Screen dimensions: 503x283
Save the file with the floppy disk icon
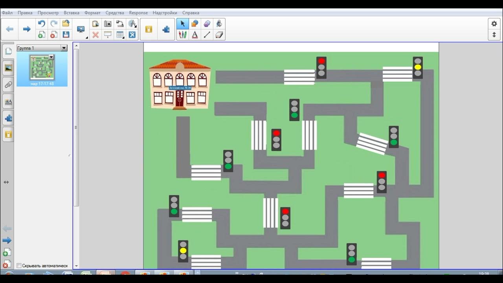(66, 35)
